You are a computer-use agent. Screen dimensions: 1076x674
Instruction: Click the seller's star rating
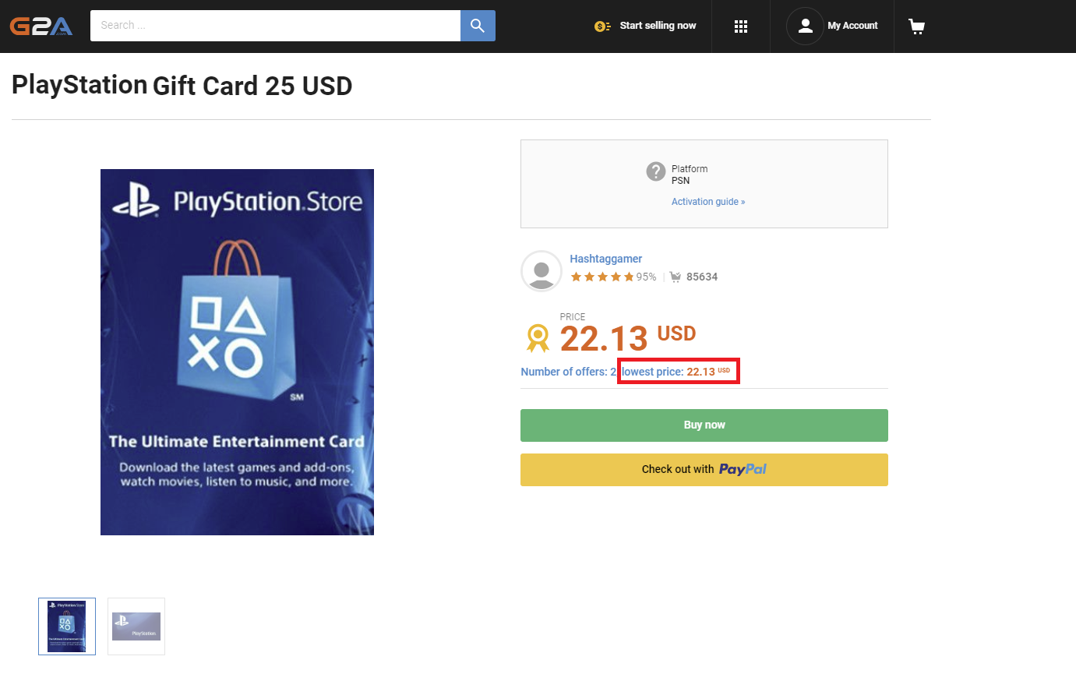(x=602, y=277)
